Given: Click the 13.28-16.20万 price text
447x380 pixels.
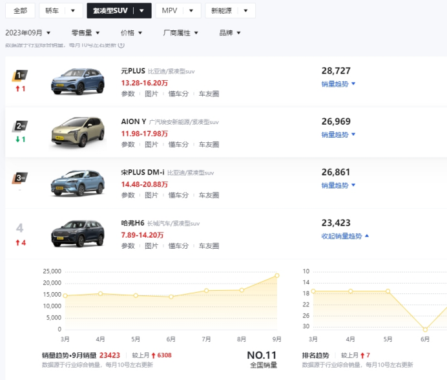Looking at the screenshot, I should 145,83.
